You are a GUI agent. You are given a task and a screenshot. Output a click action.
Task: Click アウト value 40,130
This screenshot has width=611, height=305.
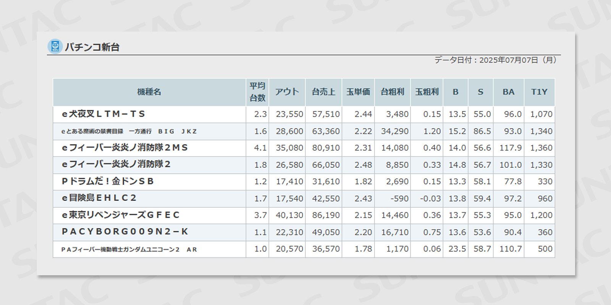click(x=289, y=215)
